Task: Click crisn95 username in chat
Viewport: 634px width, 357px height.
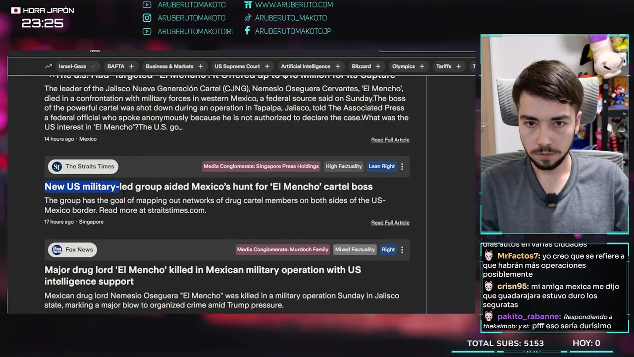Action: click(x=513, y=287)
